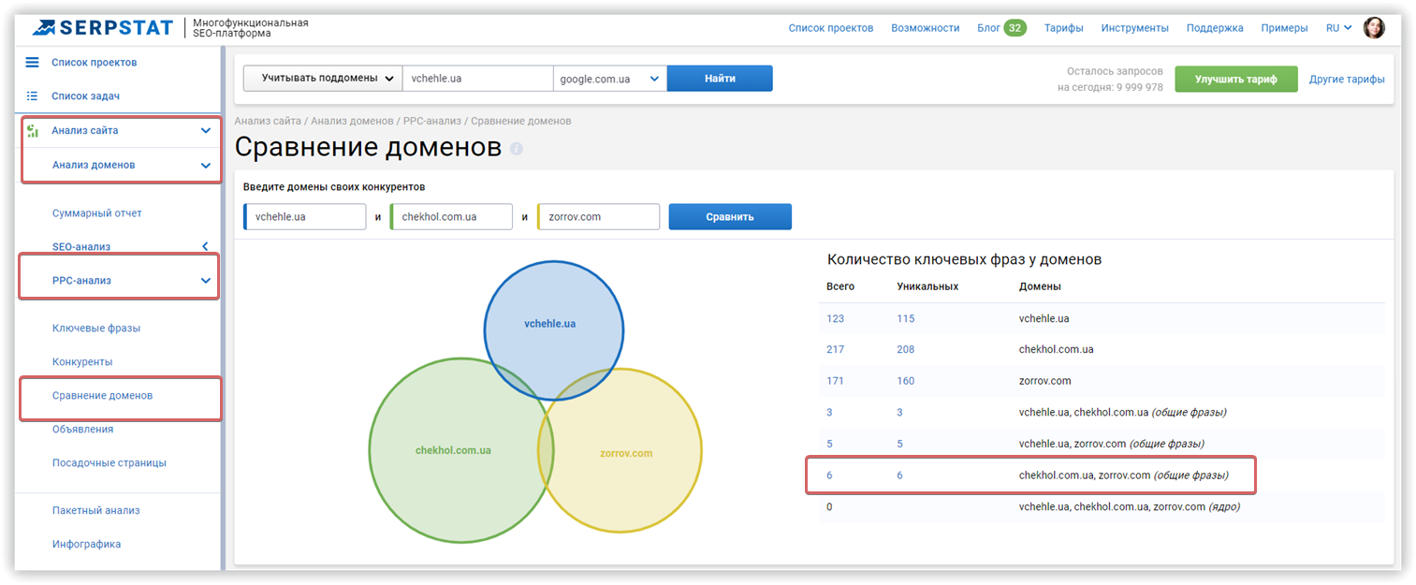Open Объявления in the sidebar
This screenshot has height=585, width=1416.
(83, 430)
